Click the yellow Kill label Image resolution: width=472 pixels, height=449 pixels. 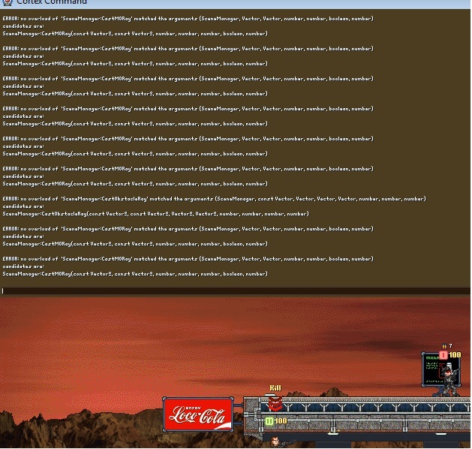click(275, 388)
